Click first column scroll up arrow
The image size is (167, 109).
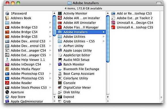[x=54, y=13]
